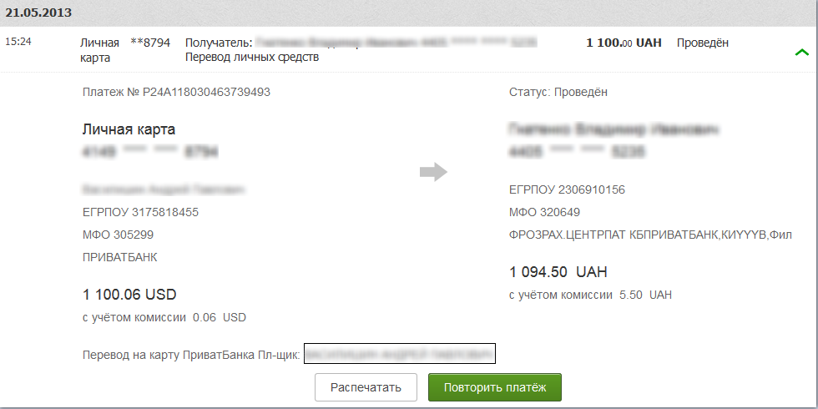Click the sender ЕГРПОУ 3175818455 line
This screenshot has height=409, width=818.
pos(140,212)
